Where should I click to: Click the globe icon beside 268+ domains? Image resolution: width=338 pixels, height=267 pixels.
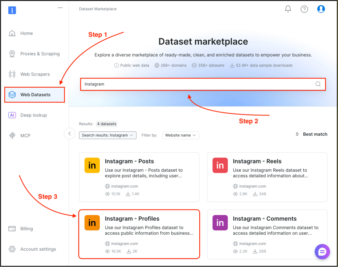[x=157, y=66]
